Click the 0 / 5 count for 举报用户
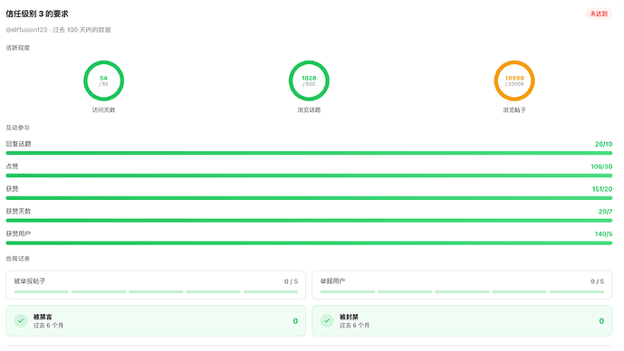 (597, 281)
